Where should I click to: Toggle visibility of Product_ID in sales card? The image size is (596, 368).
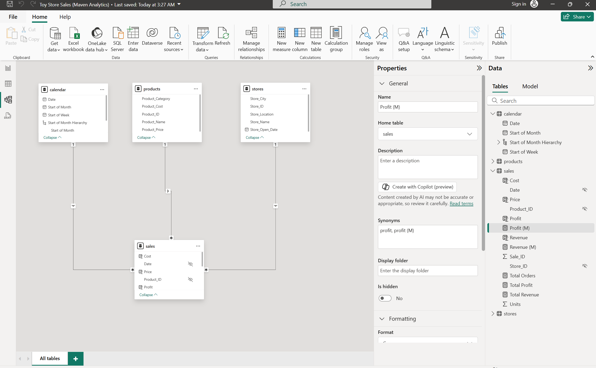[x=190, y=279]
